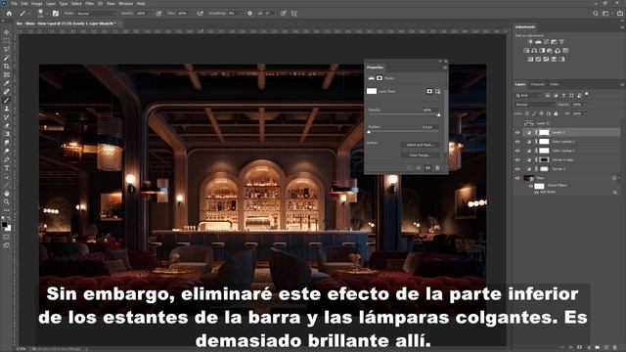The width and height of the screenshot is (626, 352).
Task: Open brush Opacity slider dropdown in options bar
Action: tap(150, 13)
